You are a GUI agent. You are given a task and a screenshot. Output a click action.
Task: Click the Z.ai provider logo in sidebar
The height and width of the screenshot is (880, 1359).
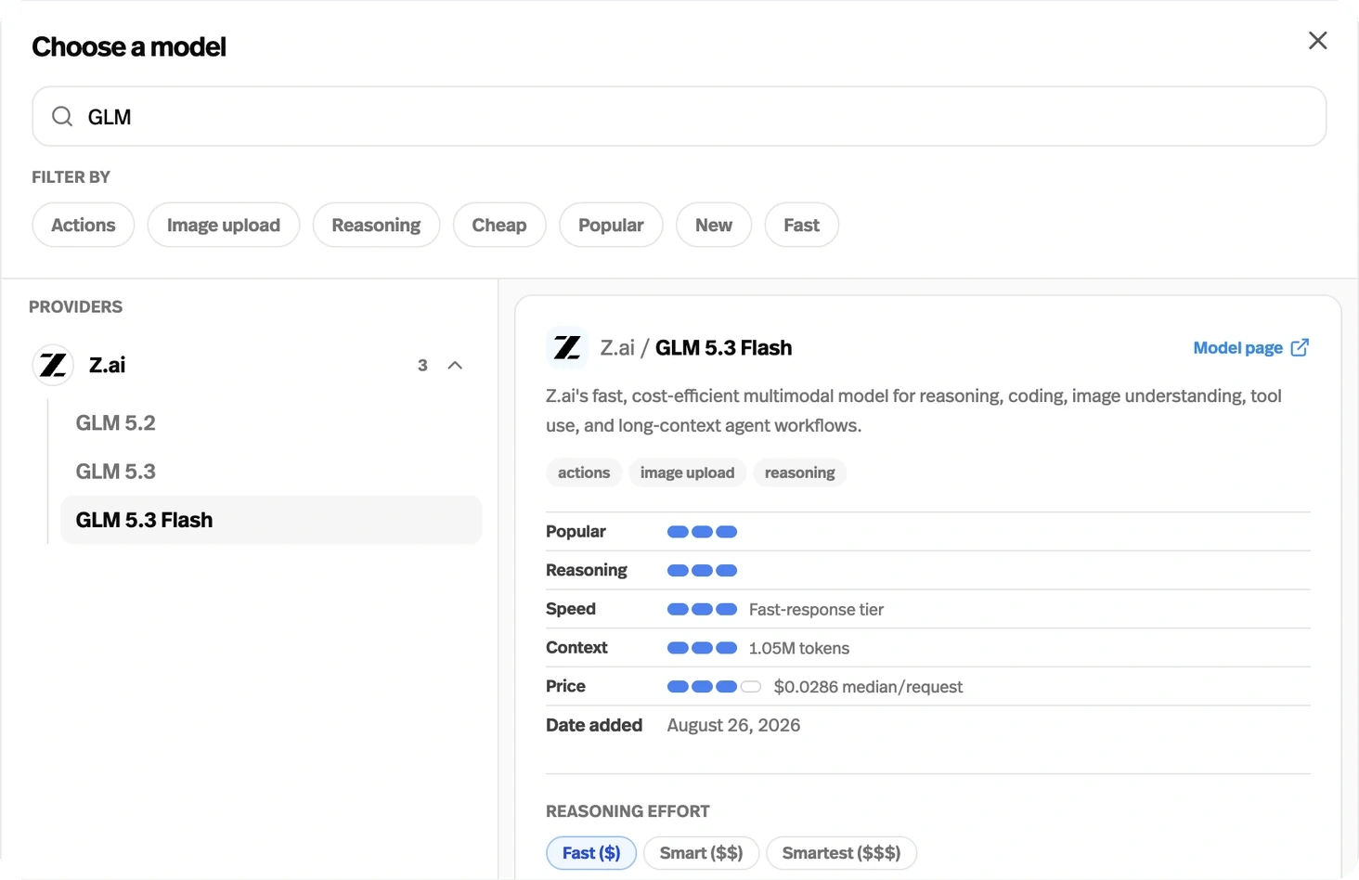tap(53, 365)
